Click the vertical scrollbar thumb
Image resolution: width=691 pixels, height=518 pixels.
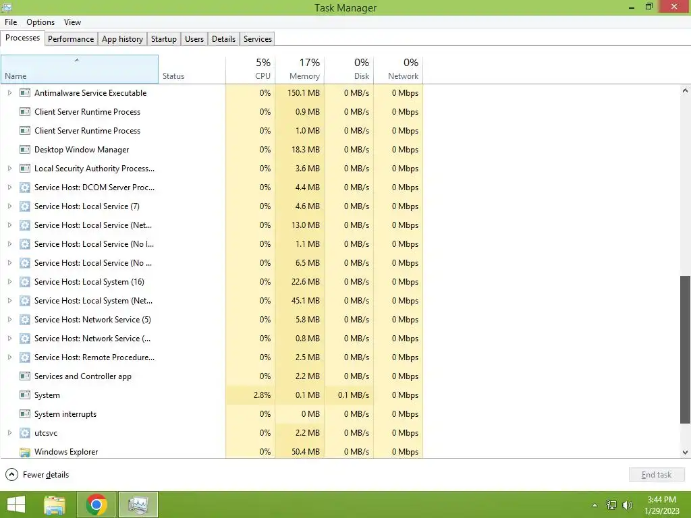click(x=685, y=350)
